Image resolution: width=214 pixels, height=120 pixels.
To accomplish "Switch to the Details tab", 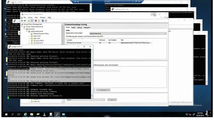I will coord(73,28).
